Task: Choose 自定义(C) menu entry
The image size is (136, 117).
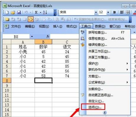Action: point(105,101)
